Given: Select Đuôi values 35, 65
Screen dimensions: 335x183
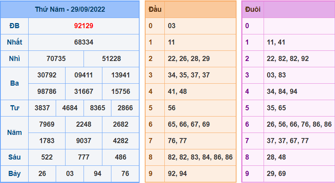Looking at the screenshot, I should (x=276, y=108).
